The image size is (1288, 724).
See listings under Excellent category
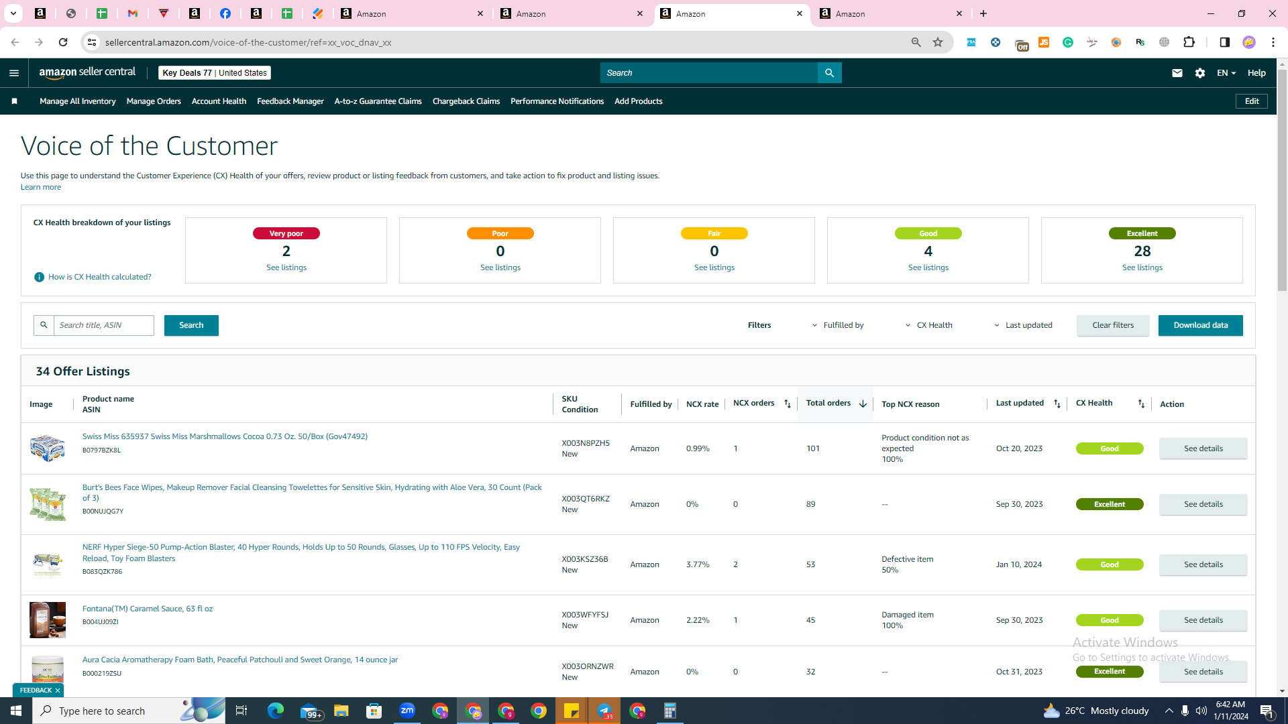click(1142, 267)
